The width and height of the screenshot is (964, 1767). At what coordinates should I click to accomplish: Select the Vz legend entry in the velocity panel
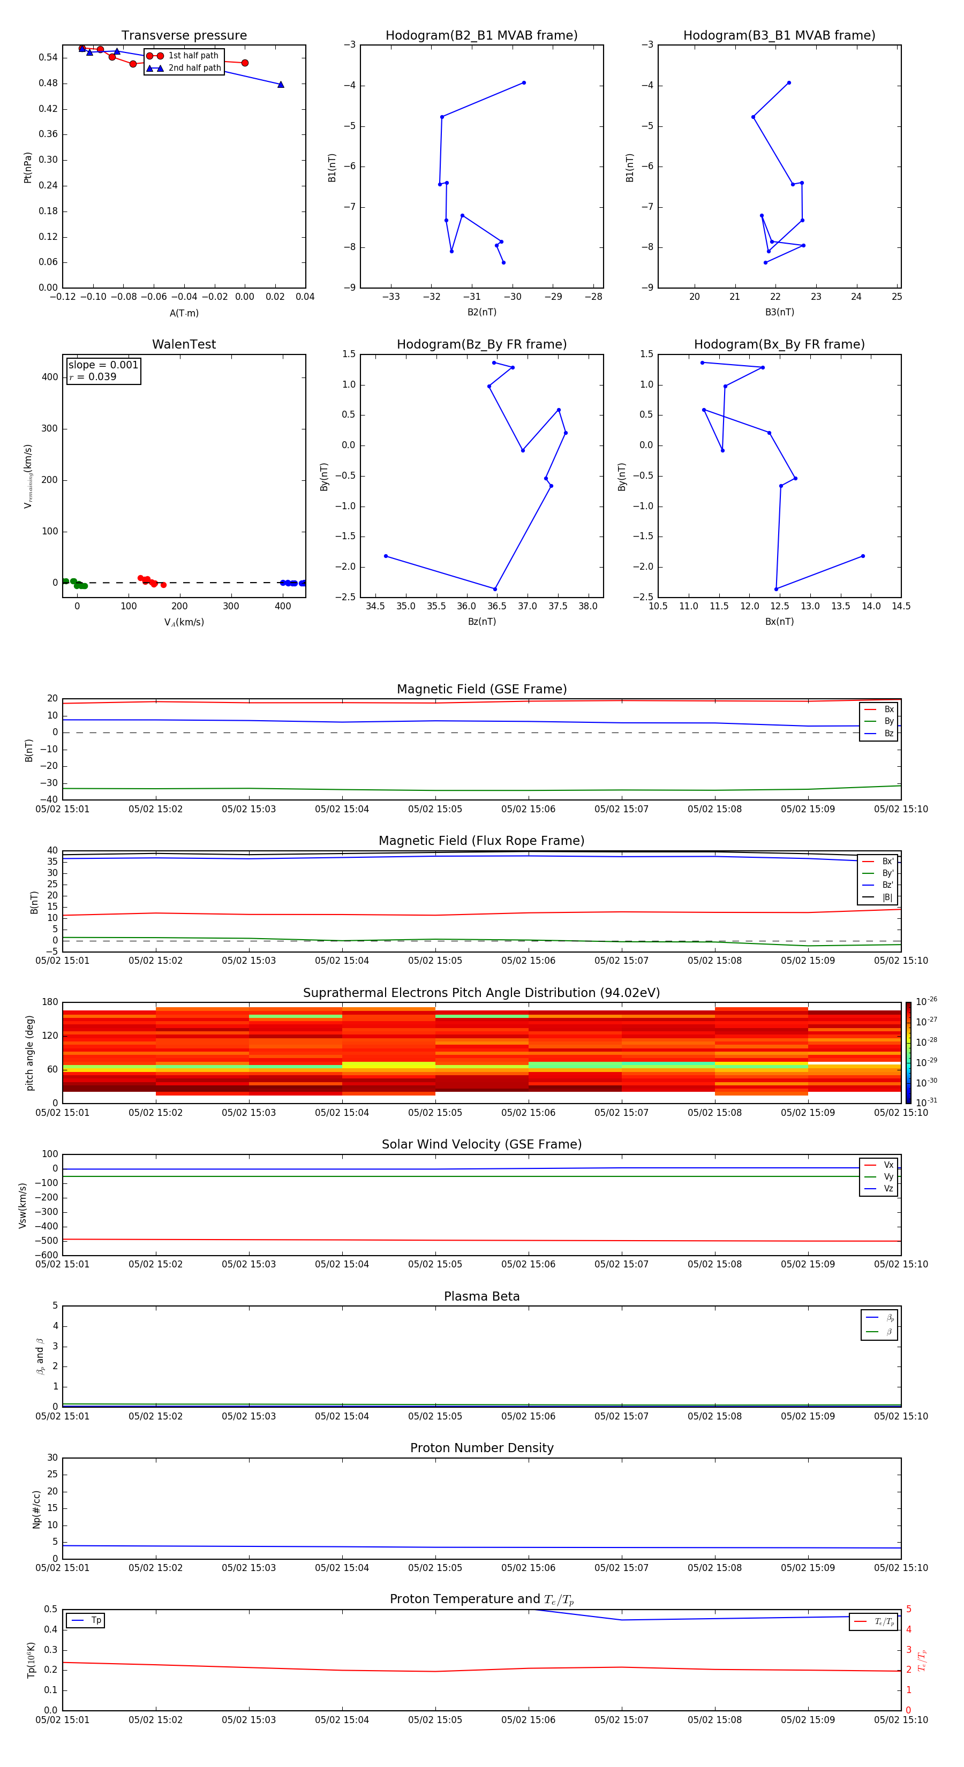tap(879, 1189)
